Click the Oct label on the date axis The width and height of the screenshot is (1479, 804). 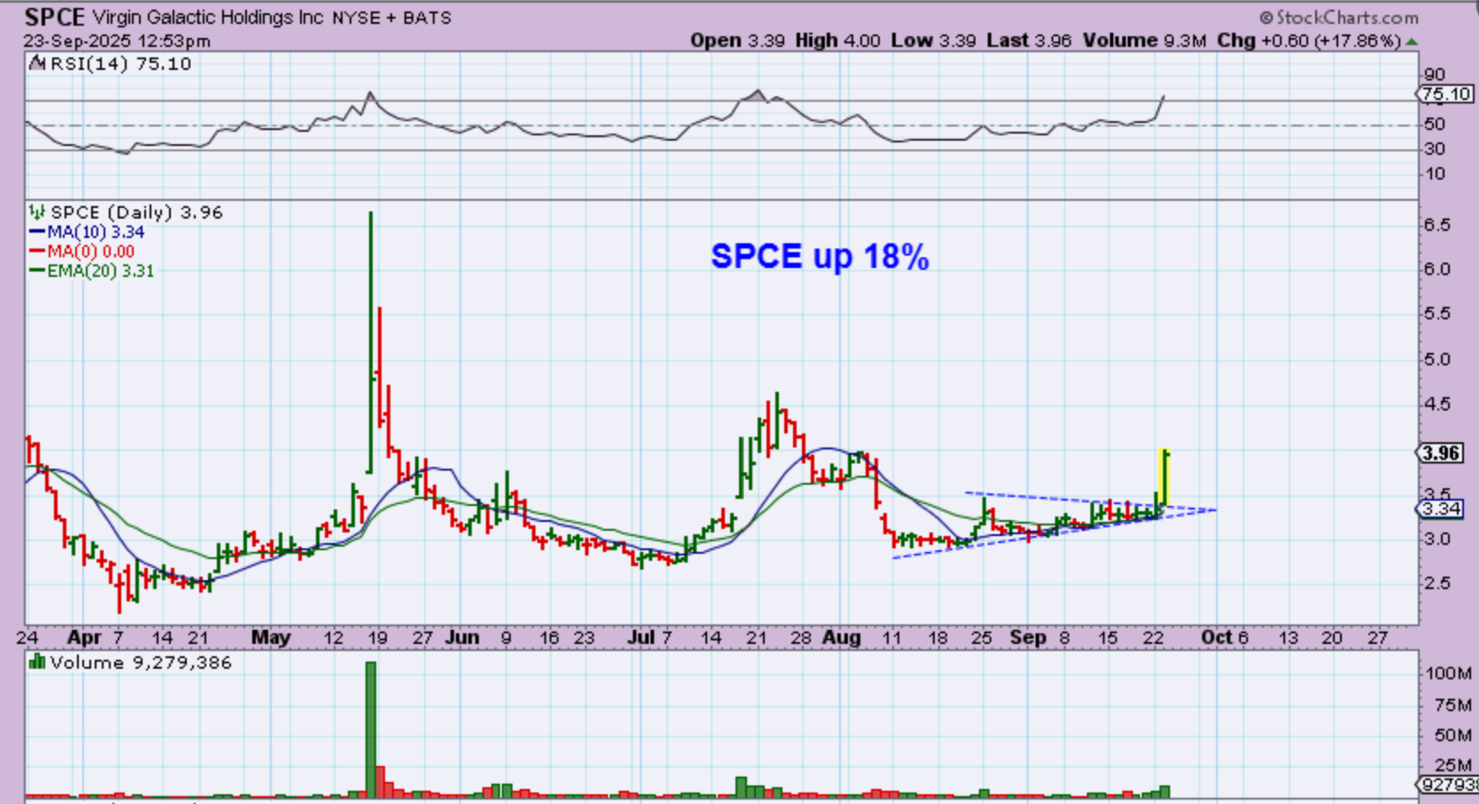(x=1215, y=638)
